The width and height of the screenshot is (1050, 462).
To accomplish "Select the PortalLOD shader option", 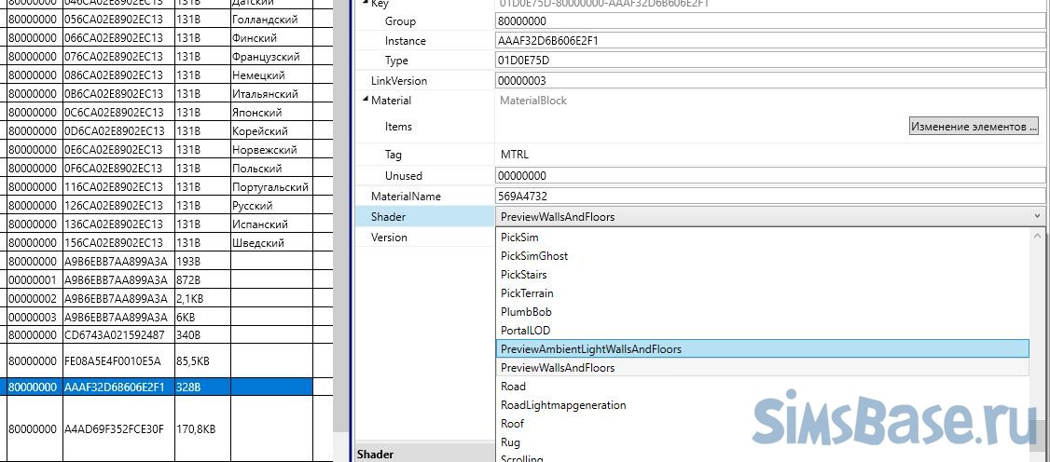I will pos(525,331).
